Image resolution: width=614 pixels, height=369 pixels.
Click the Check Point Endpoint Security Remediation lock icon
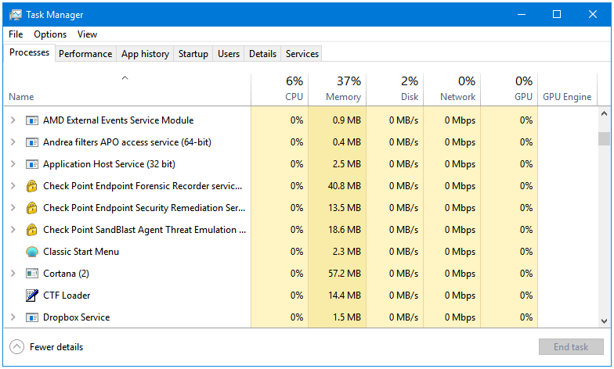(x=31, y=208)
